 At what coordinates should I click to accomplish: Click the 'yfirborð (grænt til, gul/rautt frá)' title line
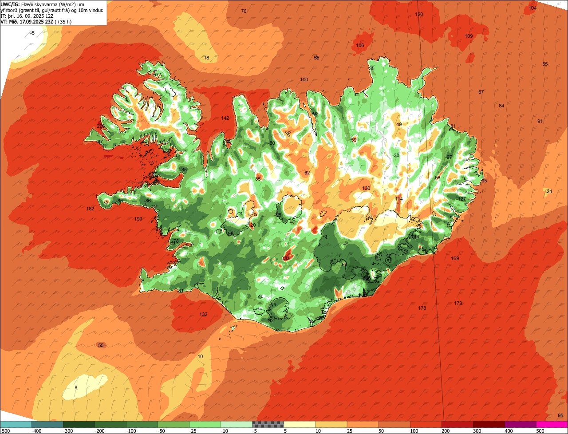pos(52,10)
